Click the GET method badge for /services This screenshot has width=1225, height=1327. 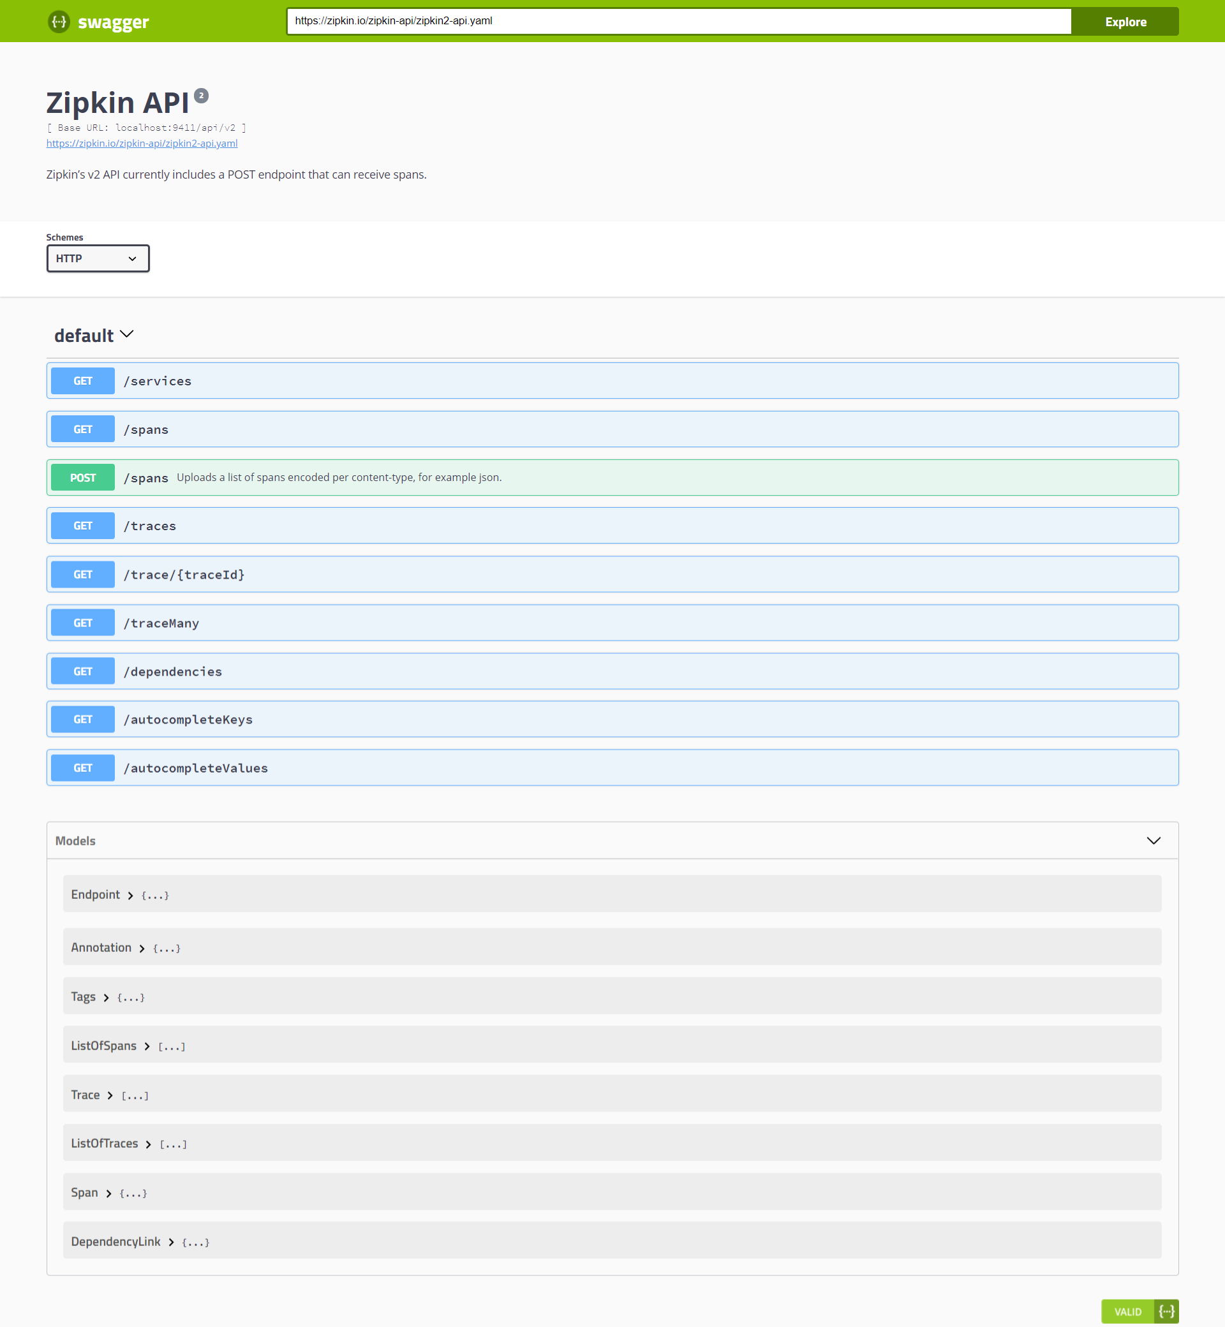(x=82, y=380)
